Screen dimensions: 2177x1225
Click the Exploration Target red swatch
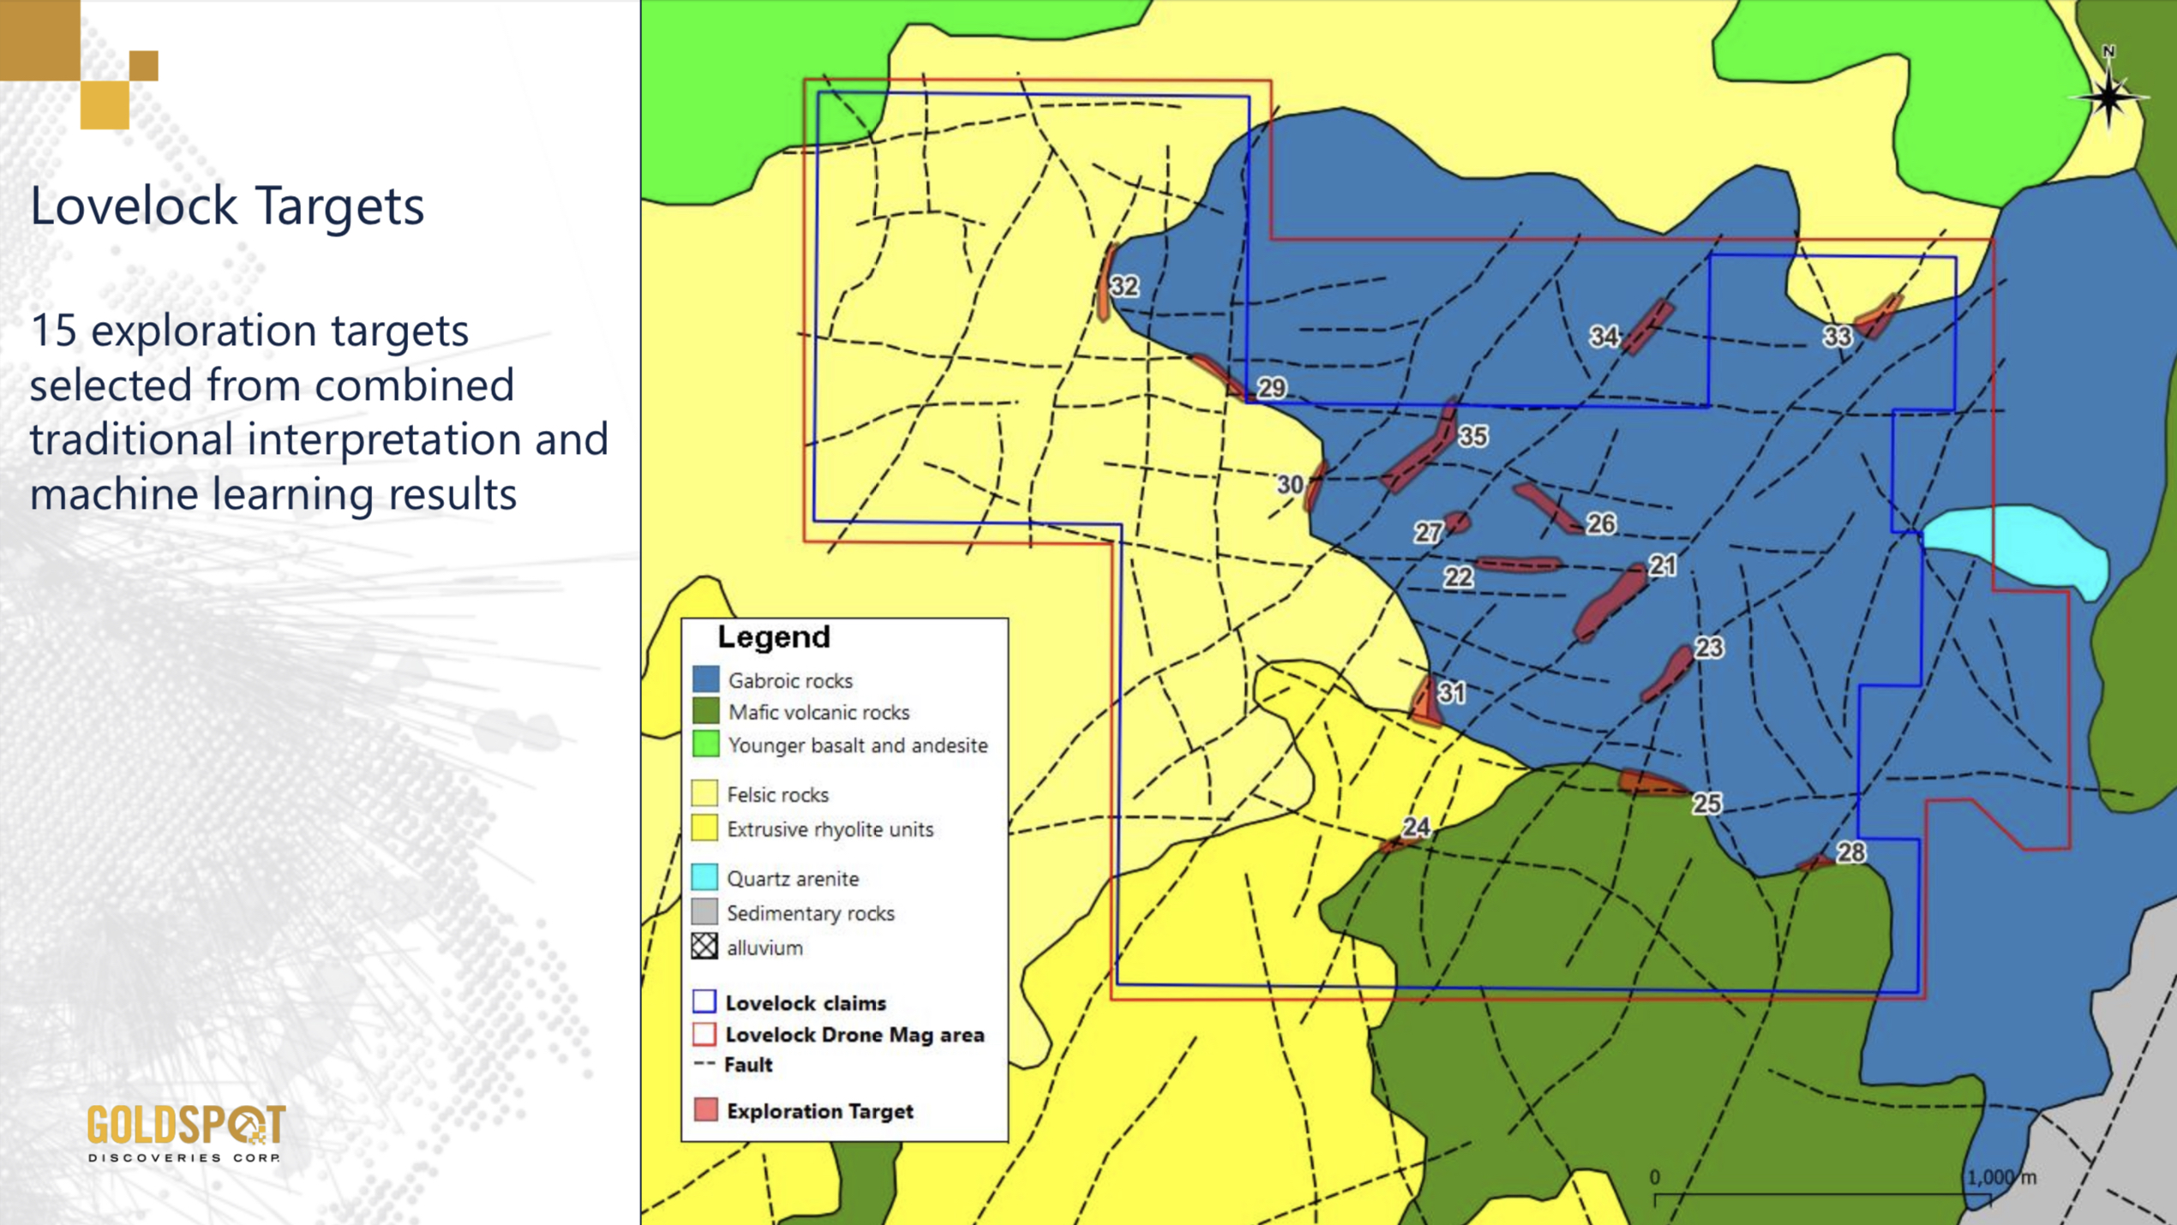(705, 1110)
